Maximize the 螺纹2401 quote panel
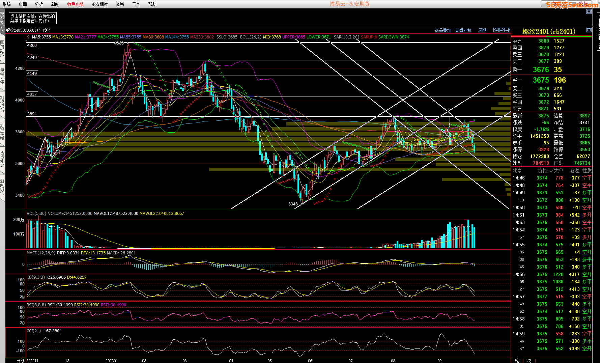 point(589,30)
